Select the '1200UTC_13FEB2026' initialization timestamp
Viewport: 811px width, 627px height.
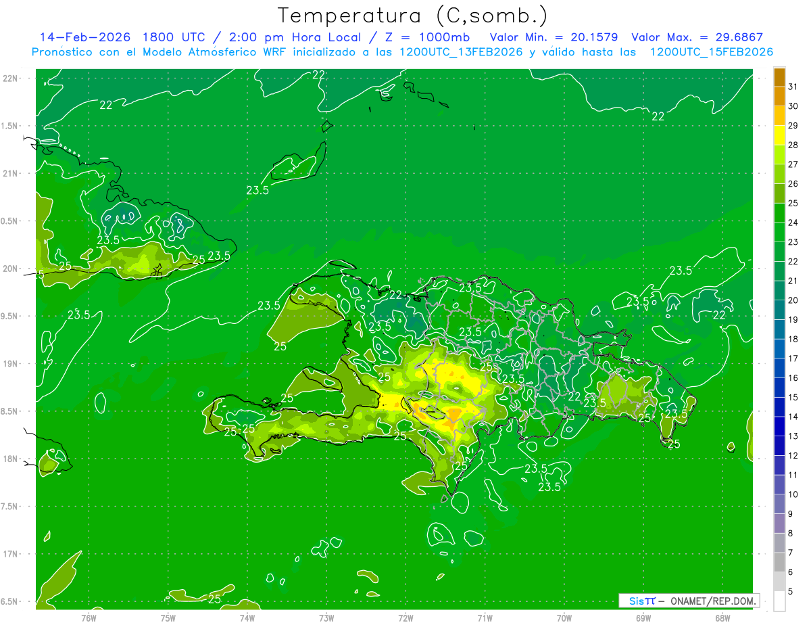click(x=461, y=52)
